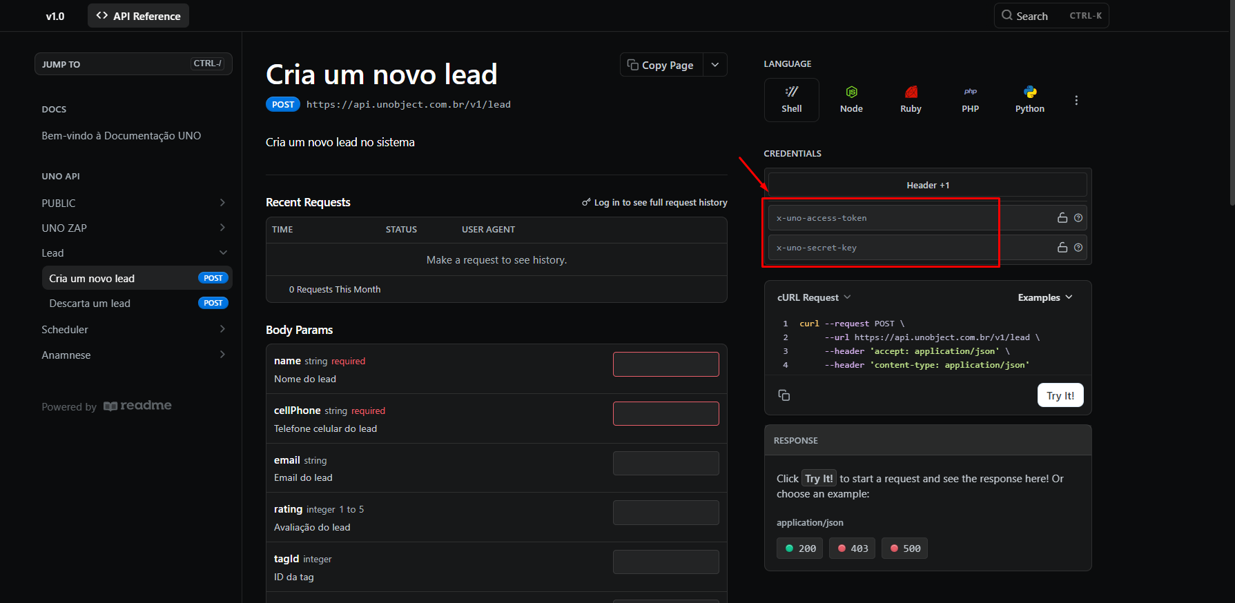Click lock icon for x-uno-secret-key
1235x603 pixels.
coord(1062,248)
